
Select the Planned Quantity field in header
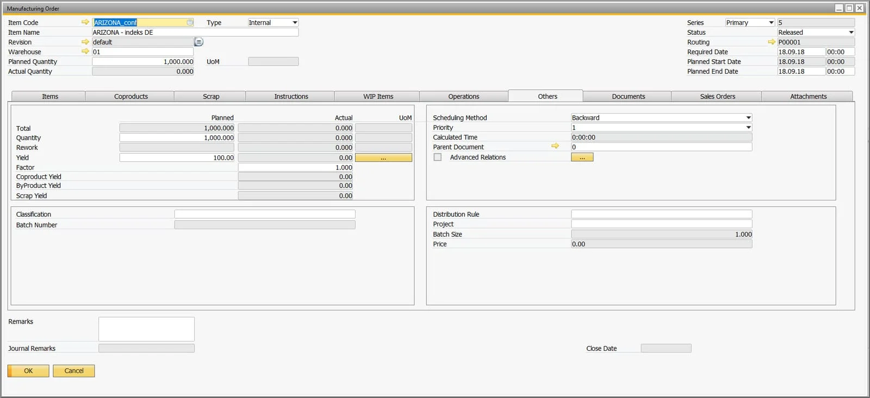click(142, 61)
